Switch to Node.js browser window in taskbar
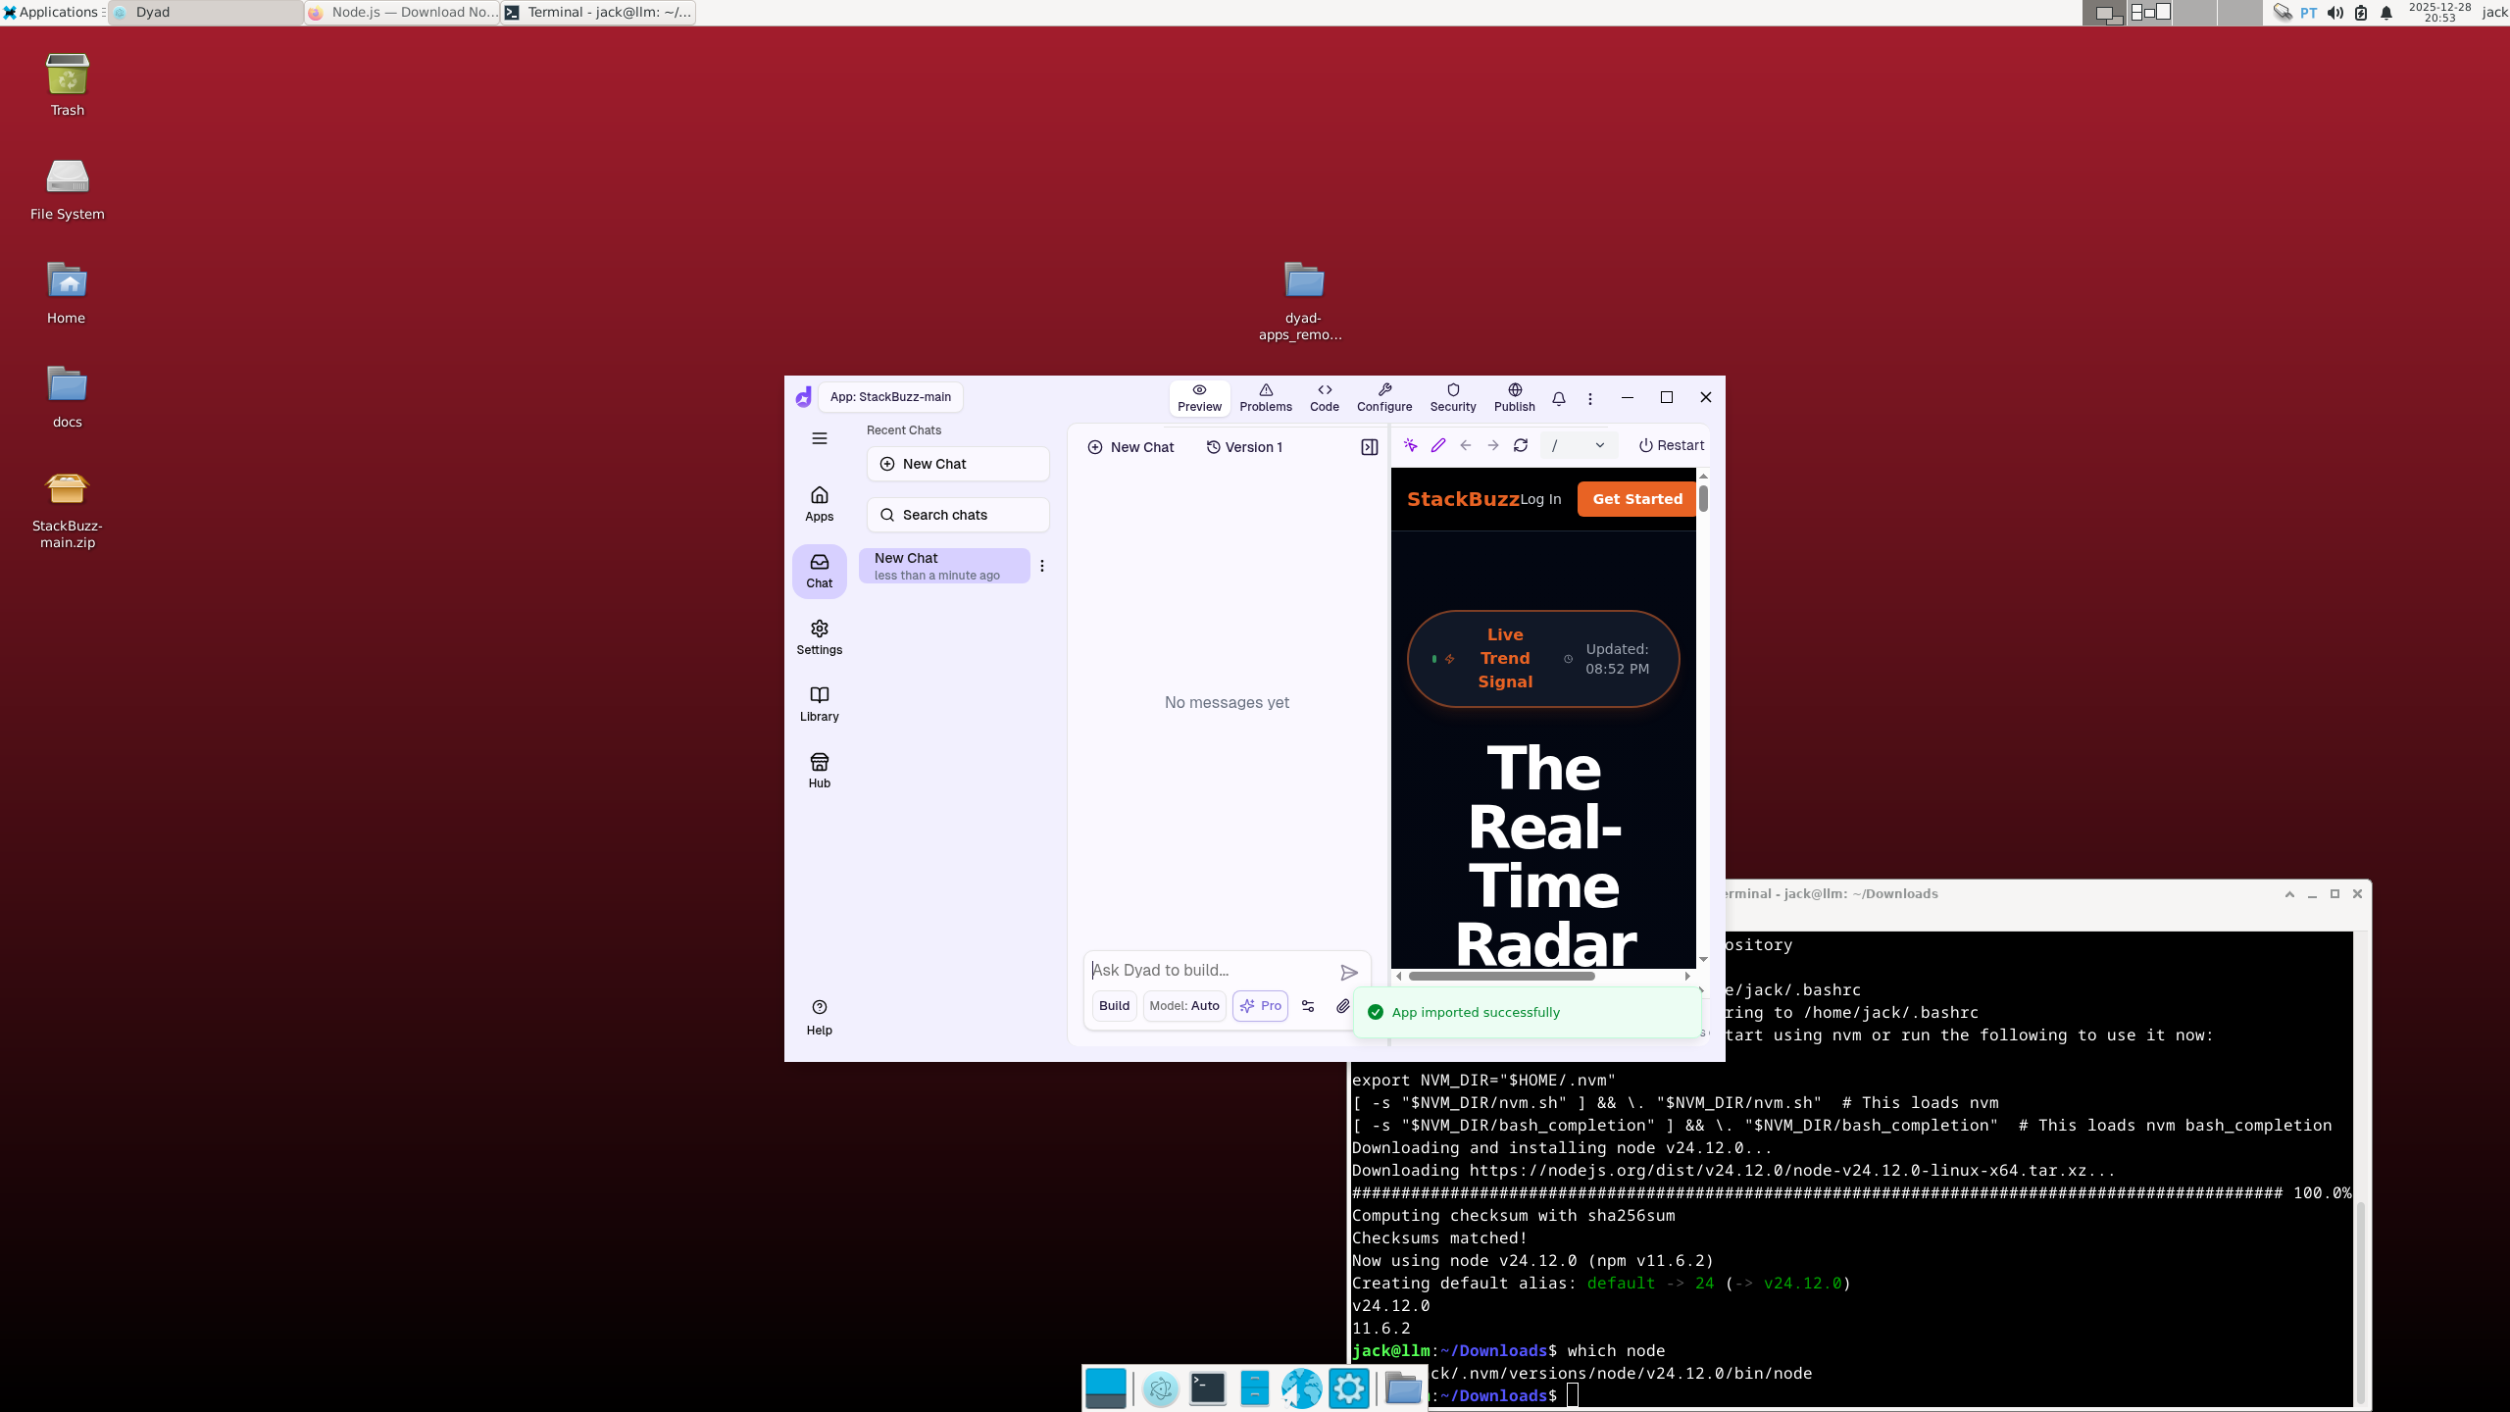 tap(402, 12)
